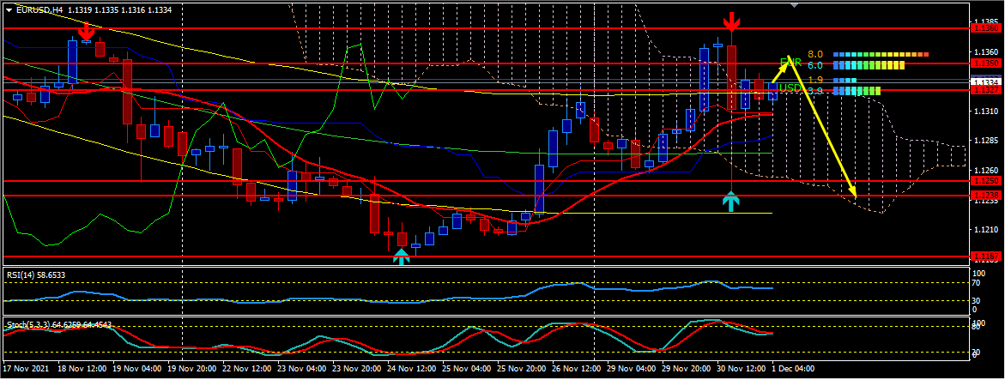The image size is (1005, 380).
Task: Select the 1.1187 support level price label
Action: tap(985, 256)
